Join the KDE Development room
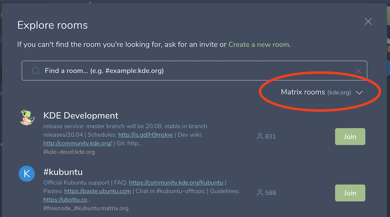390x217 pixels. pyautogui.click(x=350, y=136)
